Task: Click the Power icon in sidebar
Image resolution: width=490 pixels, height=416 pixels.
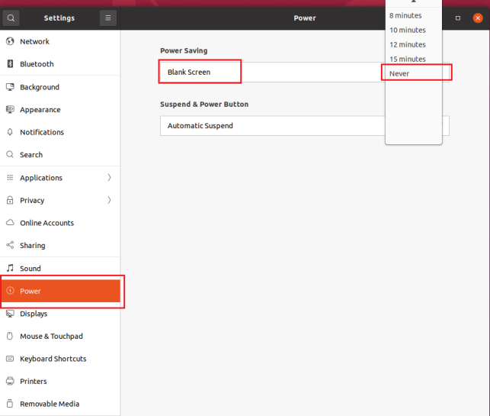Action: (x=10, y=291)
